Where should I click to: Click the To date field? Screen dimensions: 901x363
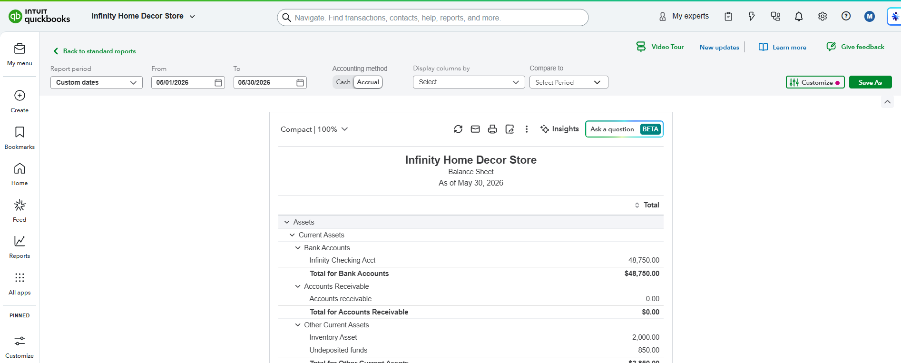coord(270,83)
